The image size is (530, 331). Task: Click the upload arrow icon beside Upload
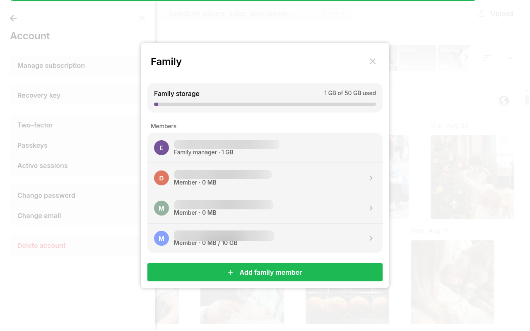click(482, 13)
